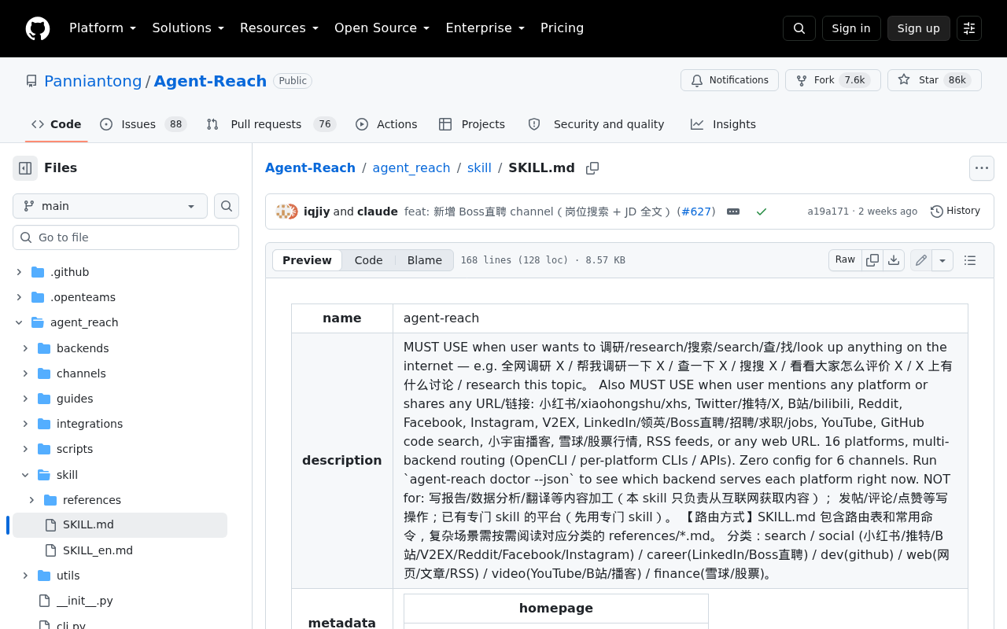Image resolution: width=1007 pixels, height=629 pixels.
Task: Collapse the skill folder chevron
Action: tap(25, 475)
